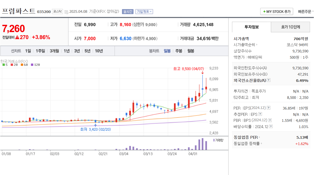The height and width of the screenshot is (175, 314).
Task: Click the help icon next to 추정PER EPS
Action: [x=260, y=114]
